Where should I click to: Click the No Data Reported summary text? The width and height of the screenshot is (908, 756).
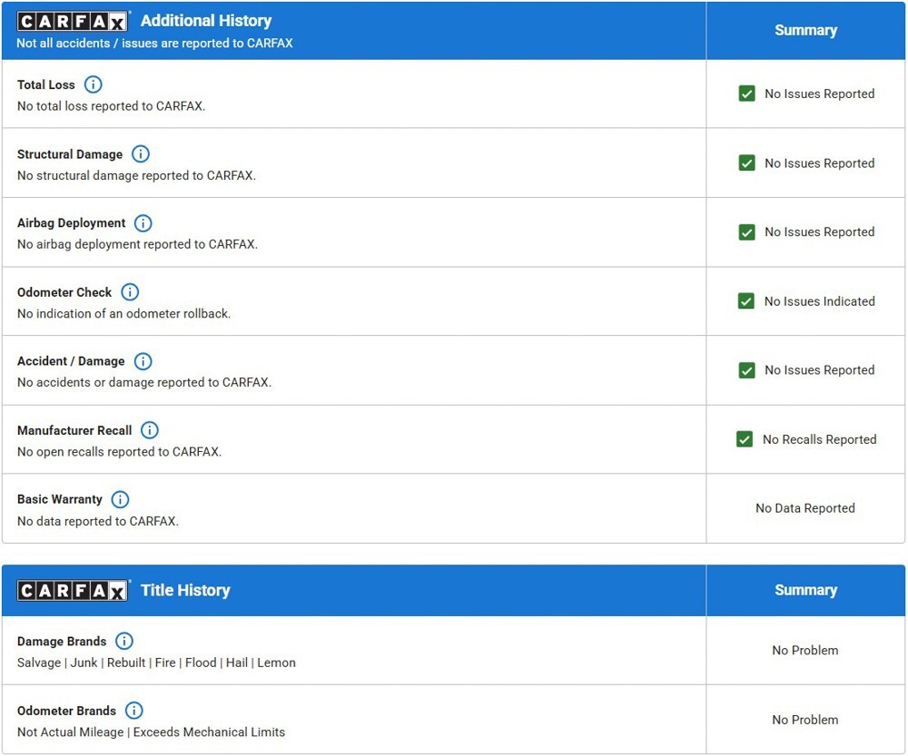tap(804, 508)
